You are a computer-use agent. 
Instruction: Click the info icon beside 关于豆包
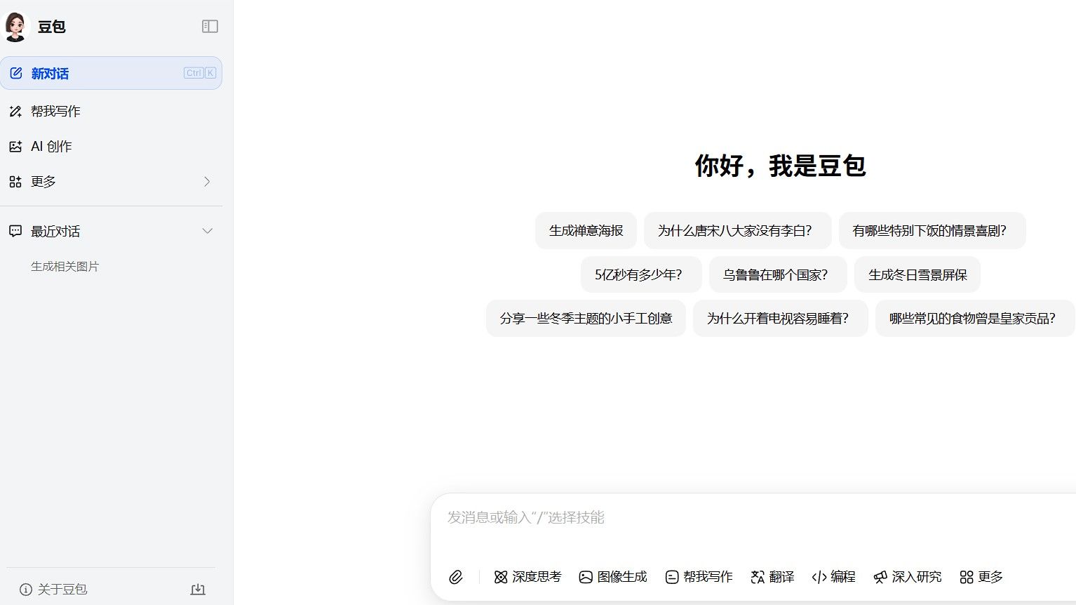(x=26, y=590)
